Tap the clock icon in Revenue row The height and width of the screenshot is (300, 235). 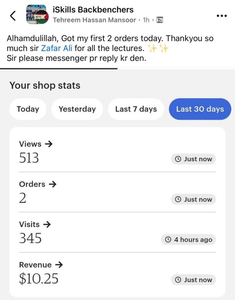pyautogui.click(x=178, y=280)
